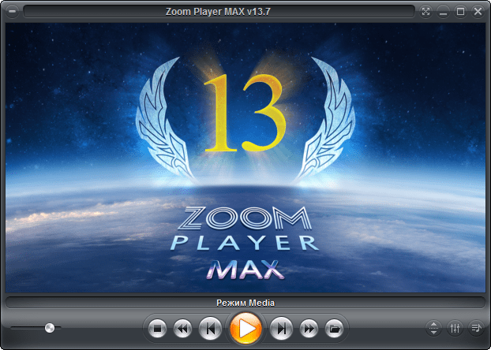
Task: Click the 'Режим Media' timeline bar
Action: (x=245, y=303)
